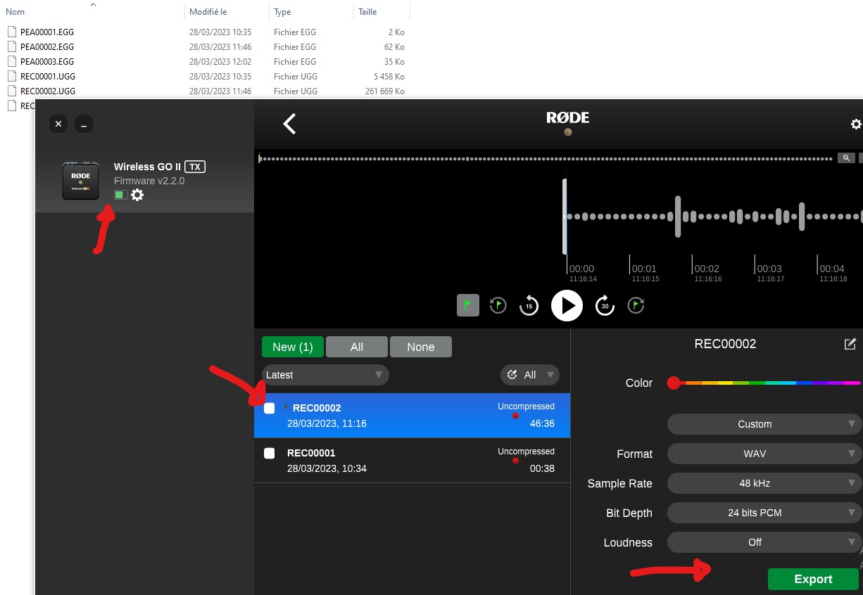Click the 46:36 duration of REC00002
The width and height of the screenshot is (863, 595).
click(x=542, y=423)
